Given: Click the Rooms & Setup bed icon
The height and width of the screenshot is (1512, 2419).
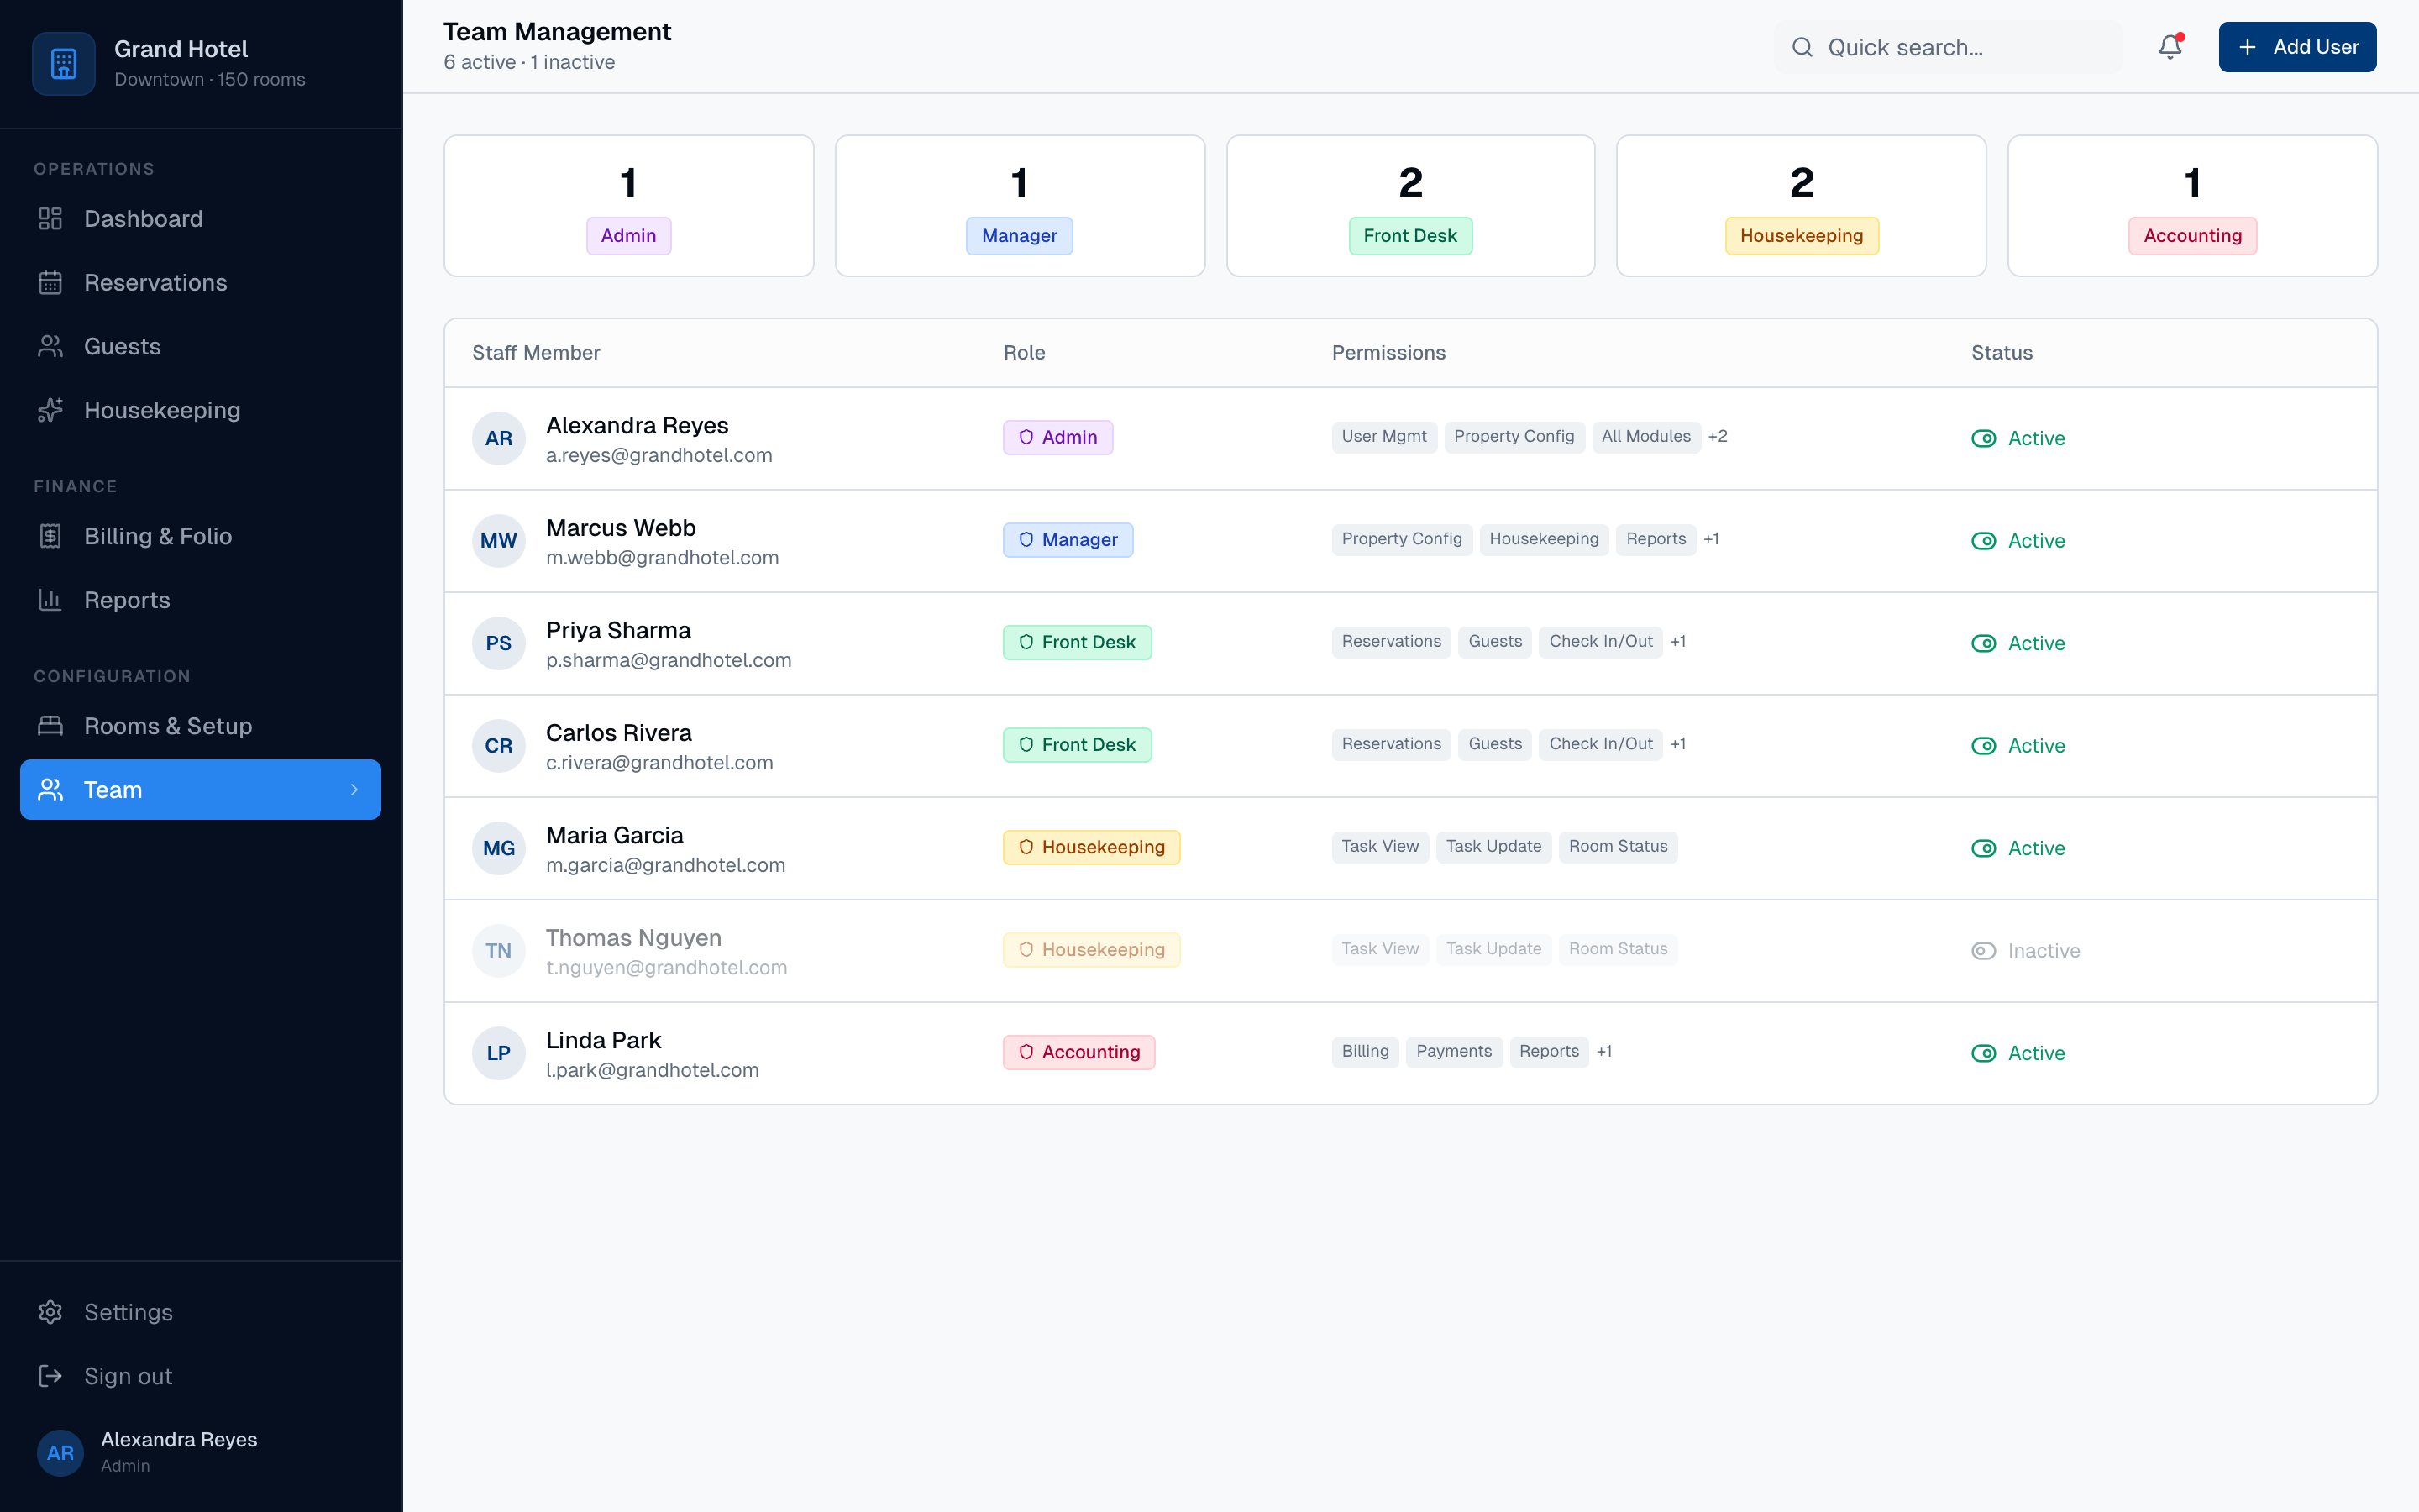Looking at the screenshot, I should pos(50,726).
